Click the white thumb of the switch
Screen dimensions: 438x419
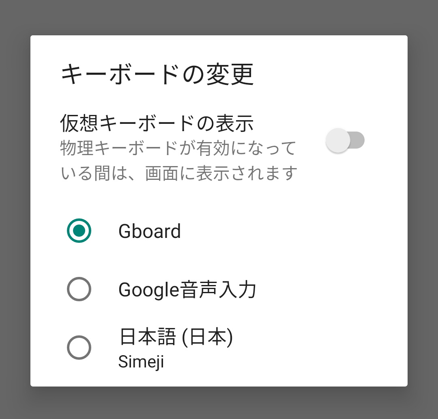338,140
